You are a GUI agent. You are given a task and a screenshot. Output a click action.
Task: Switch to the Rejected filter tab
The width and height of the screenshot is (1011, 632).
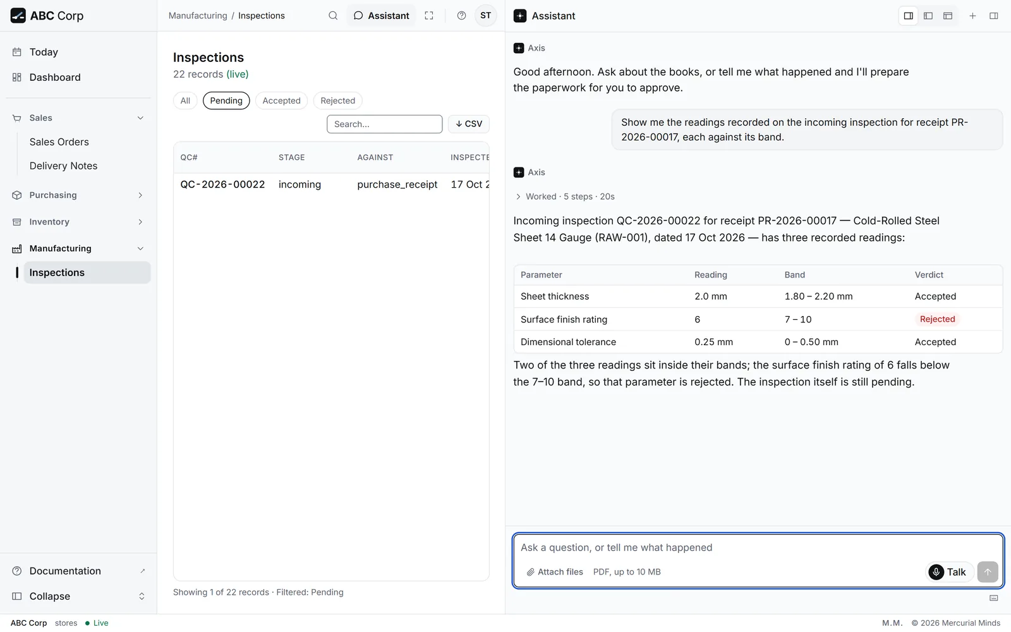pos(338,100)
